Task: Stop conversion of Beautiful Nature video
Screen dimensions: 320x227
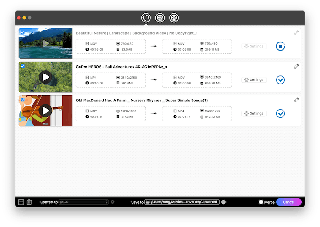Action: pos(280,46)
